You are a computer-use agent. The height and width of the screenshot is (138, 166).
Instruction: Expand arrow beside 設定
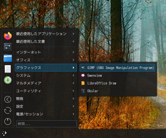(74, 106)
